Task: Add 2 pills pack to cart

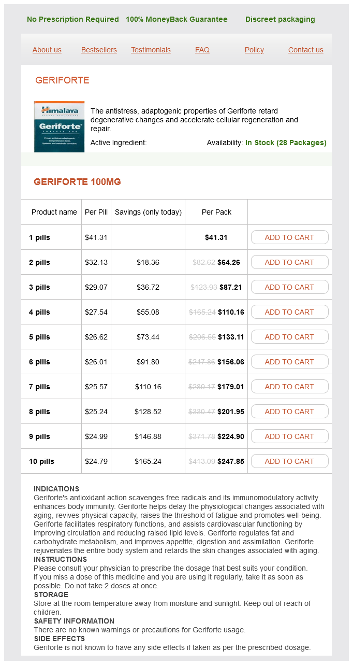Action: tap(289, 262)
